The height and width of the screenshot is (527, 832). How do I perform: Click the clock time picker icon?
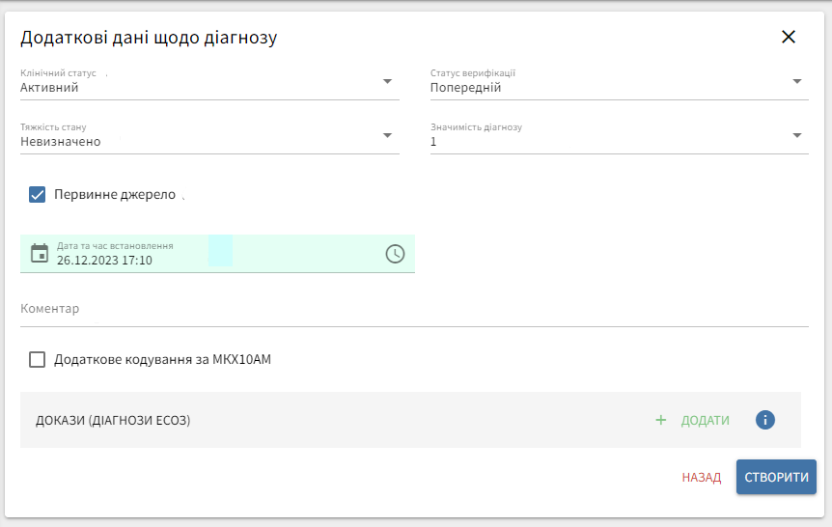pyautogui.click(x=395, y=254)
